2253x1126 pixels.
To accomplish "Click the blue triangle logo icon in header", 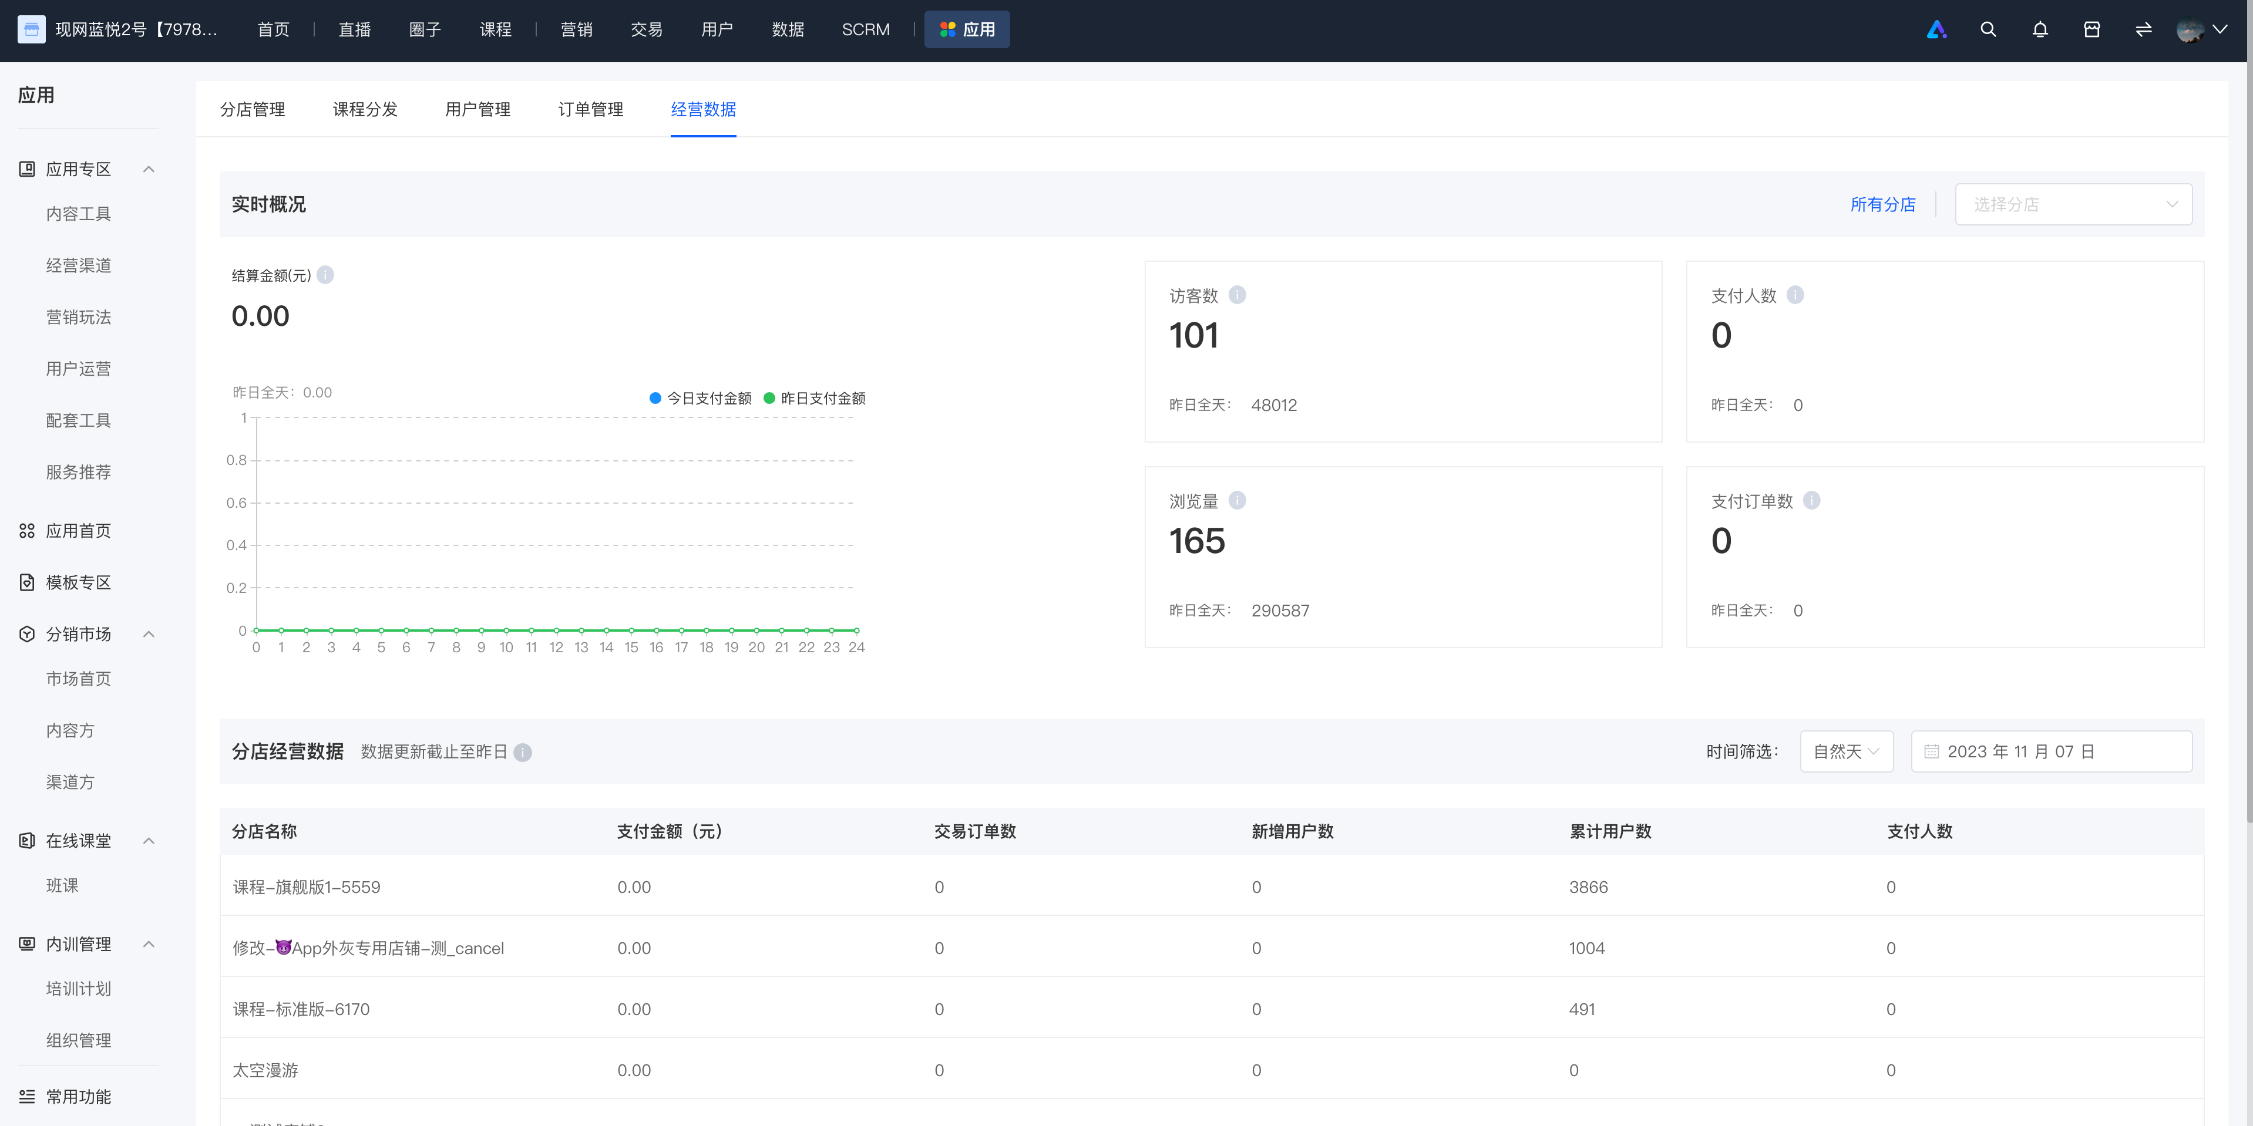I will 1936,30.
